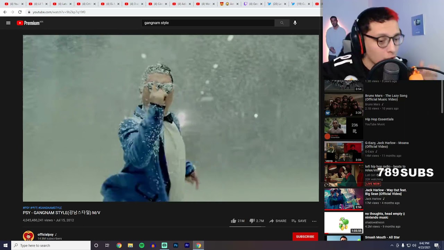The width and height of the screenshot is (444, 250).
Task: Switch to the Twitch '(4) Ges' tab
Action: [x=253, y=4]
